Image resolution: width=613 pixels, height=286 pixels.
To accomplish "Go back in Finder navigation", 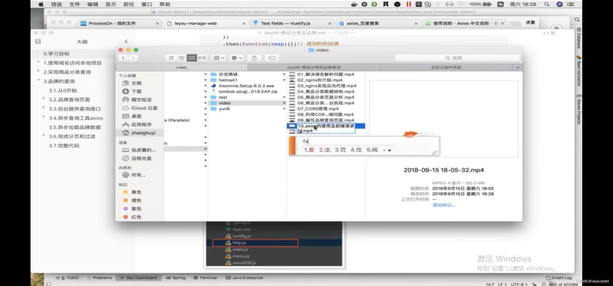I will tap(123, 58).
